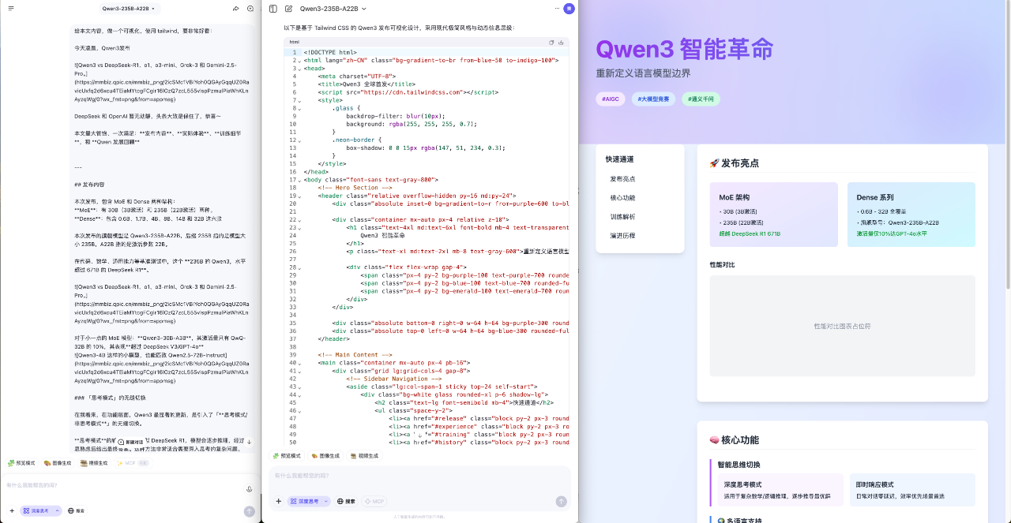Copy the html code block
The width and height of the screenshot is (1011, 523).
coord(551,42)
